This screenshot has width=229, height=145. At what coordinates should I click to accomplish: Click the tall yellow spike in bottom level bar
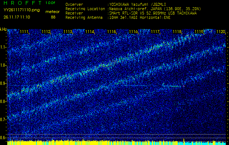[184, 142]
